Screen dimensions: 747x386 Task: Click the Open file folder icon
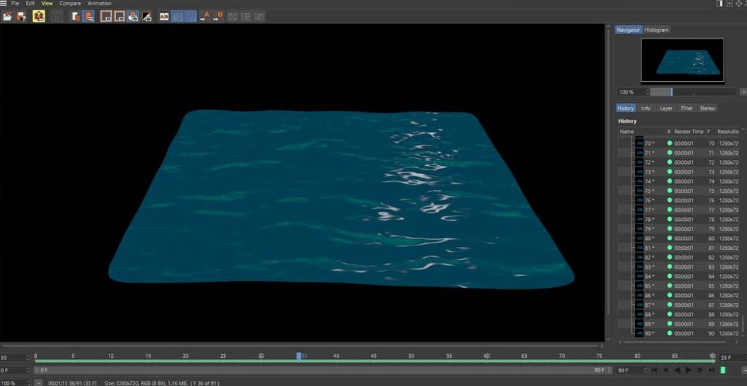(7, 16)
